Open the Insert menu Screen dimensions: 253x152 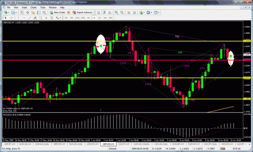[x=24, y=7]
